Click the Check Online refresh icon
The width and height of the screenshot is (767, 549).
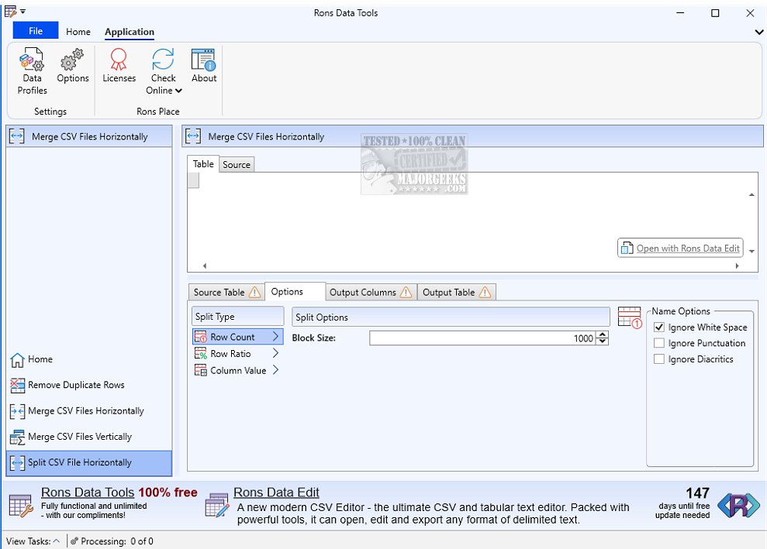pyautogui.click(x=163, y=60)
